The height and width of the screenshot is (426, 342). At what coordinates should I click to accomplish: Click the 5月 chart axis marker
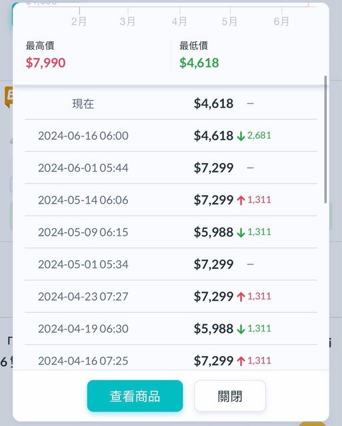[229, 21]
